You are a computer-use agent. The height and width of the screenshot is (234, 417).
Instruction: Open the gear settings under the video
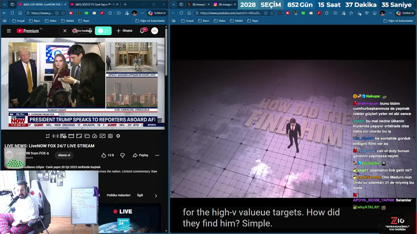point(118,136)
